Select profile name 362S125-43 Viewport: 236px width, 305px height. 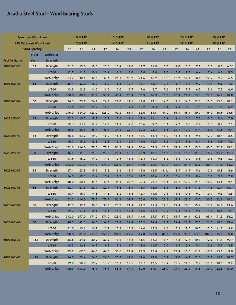click(12, 136)
